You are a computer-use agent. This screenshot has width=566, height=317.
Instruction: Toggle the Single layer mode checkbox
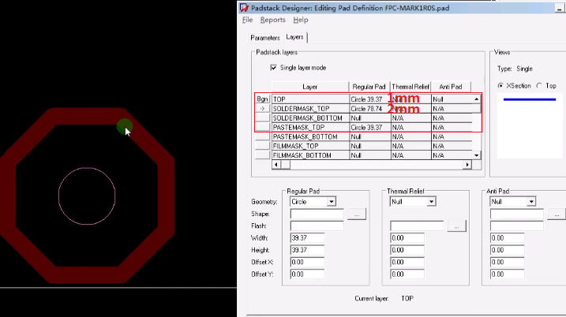click(x=274, y=68)
